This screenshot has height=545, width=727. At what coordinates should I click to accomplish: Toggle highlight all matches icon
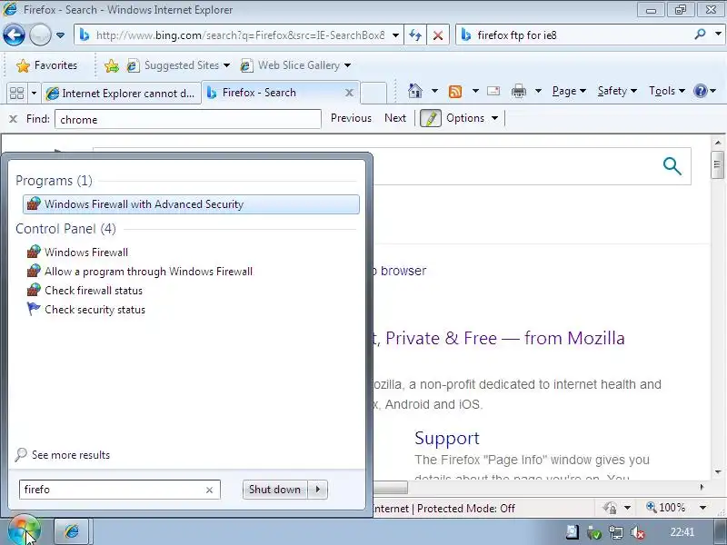point(430,118)
